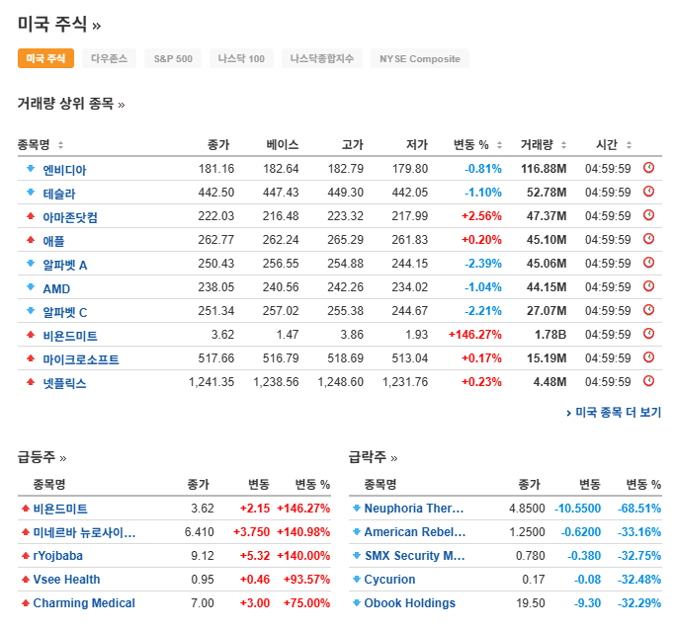Open 비욘드미트 in 급등주 list

coord(60,509)
